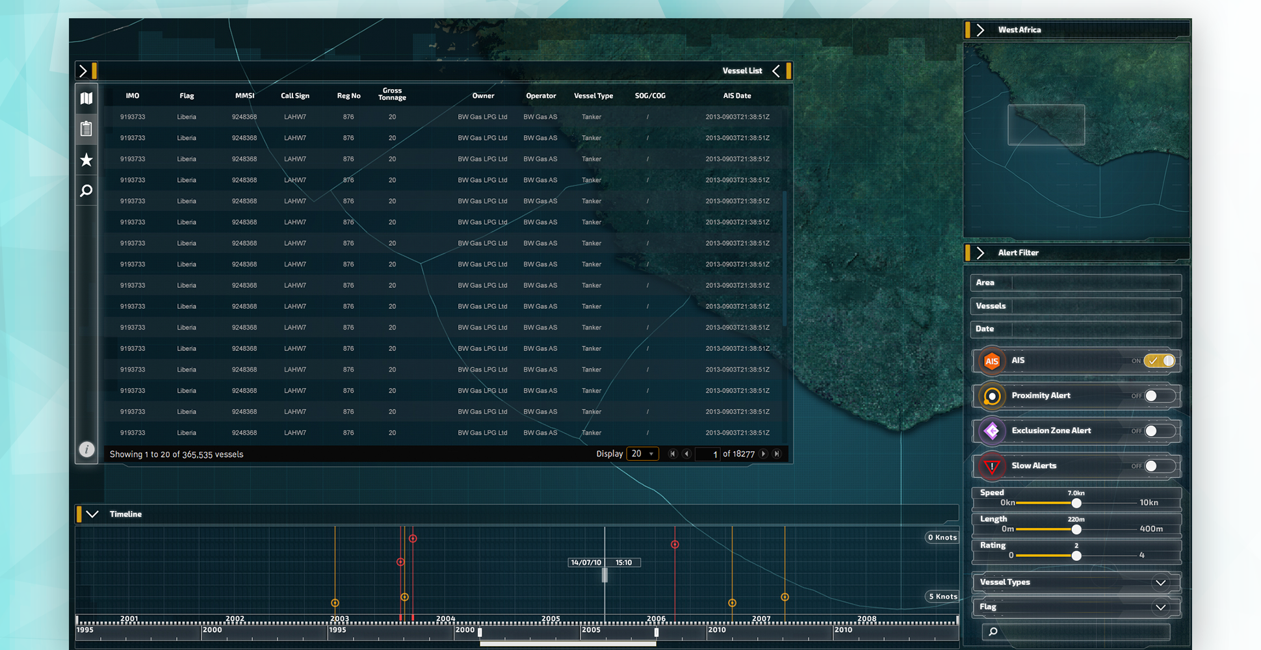Sort by the AIS Date column header
Image resolution: width=1261 pixels, height=650 pixels.
[x=736, y=96]
